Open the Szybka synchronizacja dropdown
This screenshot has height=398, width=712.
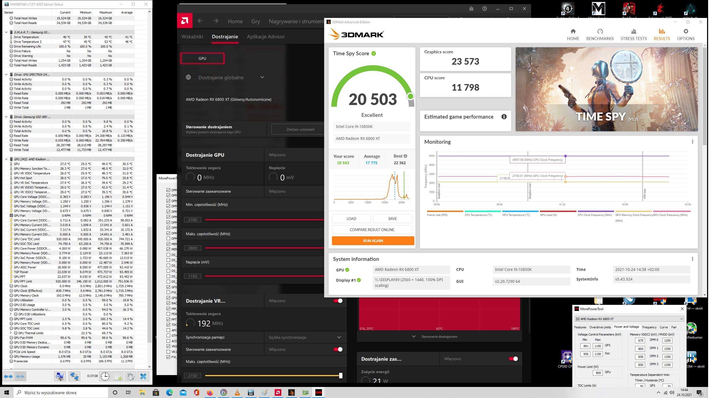[x=305, y=337]
